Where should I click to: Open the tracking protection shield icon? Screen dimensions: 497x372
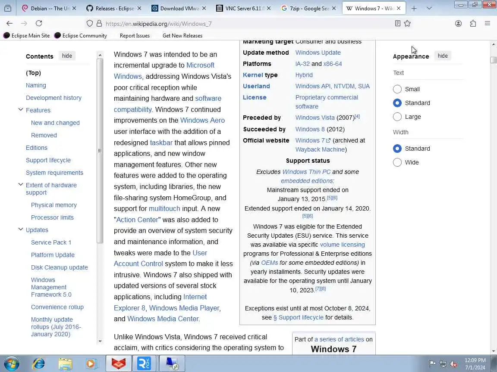point(90,23)
